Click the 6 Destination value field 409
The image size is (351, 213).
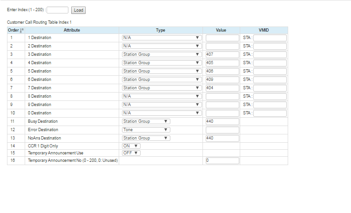tap(222, 80)
